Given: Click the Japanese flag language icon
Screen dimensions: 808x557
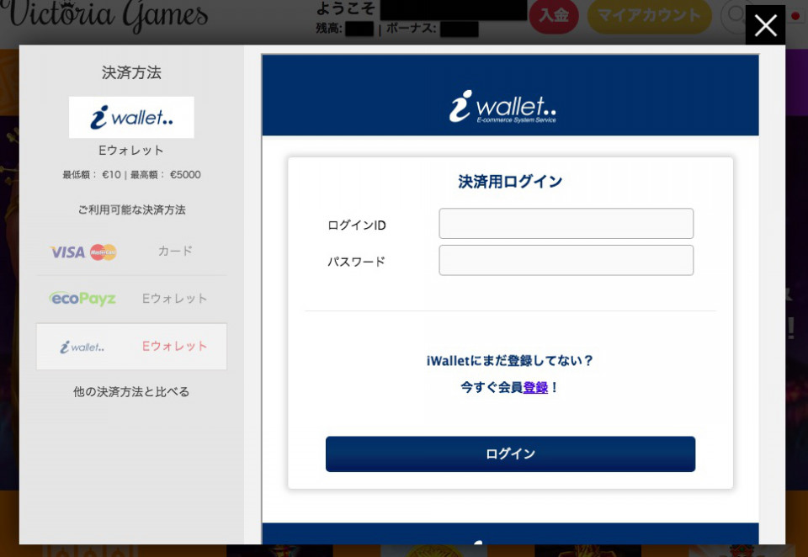Looking at the screenshot, I should [x=795, y=16].
